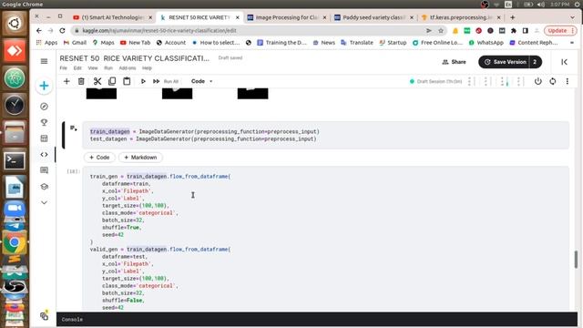Image resolution: width=583 pixels, height=328 pixels.
Task: Go back in browser history
Action: click(38, 30)
